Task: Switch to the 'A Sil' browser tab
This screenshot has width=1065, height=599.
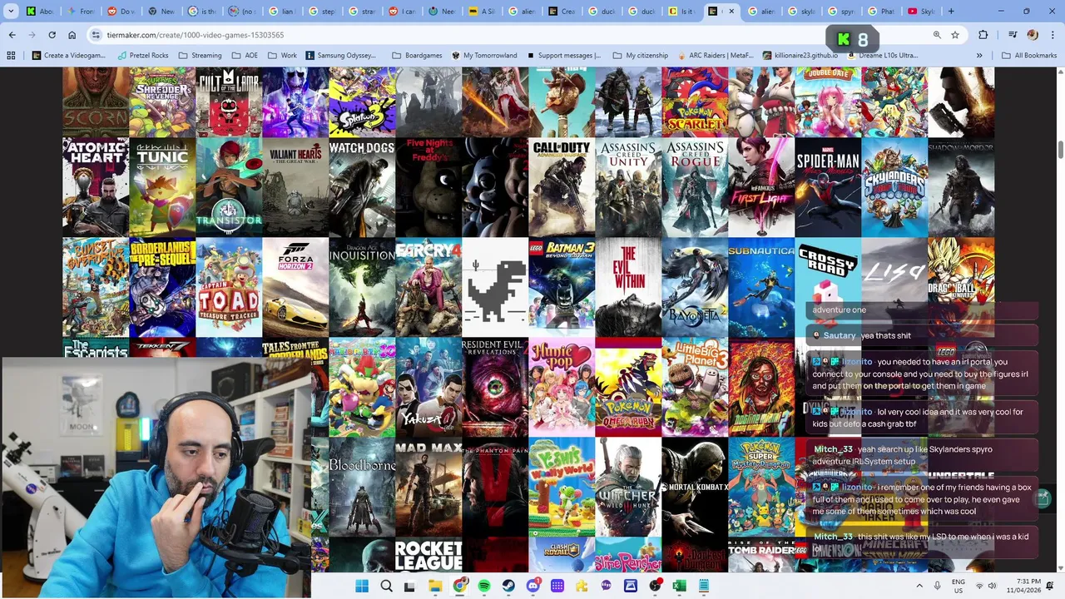Action: pyautogui.click(x=483, y=12)
